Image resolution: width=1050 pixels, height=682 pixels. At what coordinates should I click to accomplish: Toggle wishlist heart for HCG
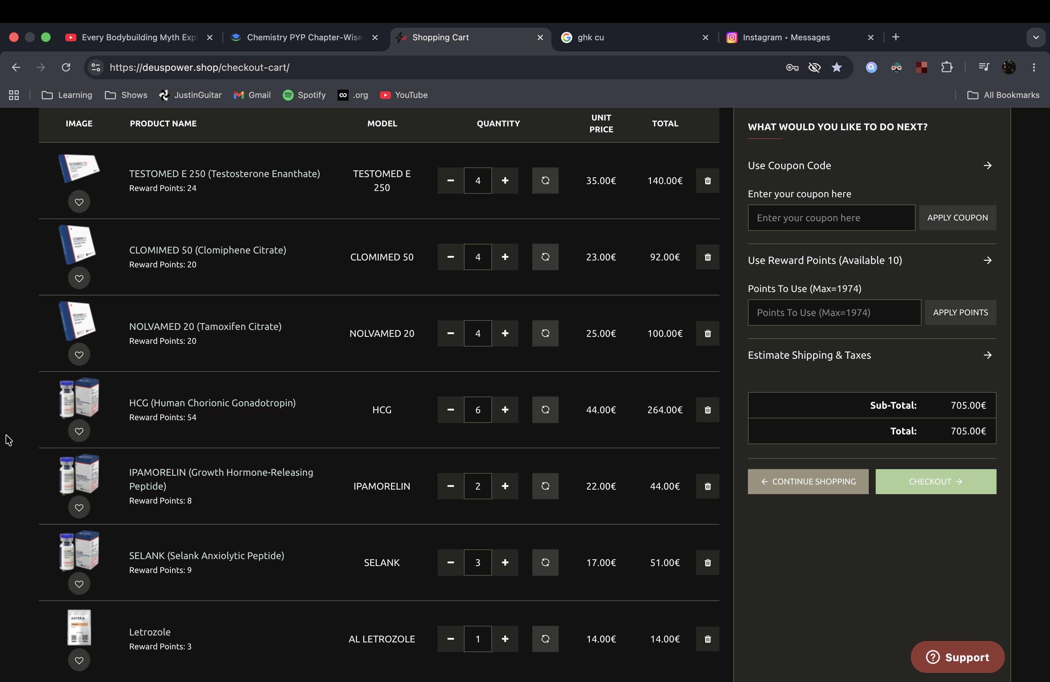[79, 431]
